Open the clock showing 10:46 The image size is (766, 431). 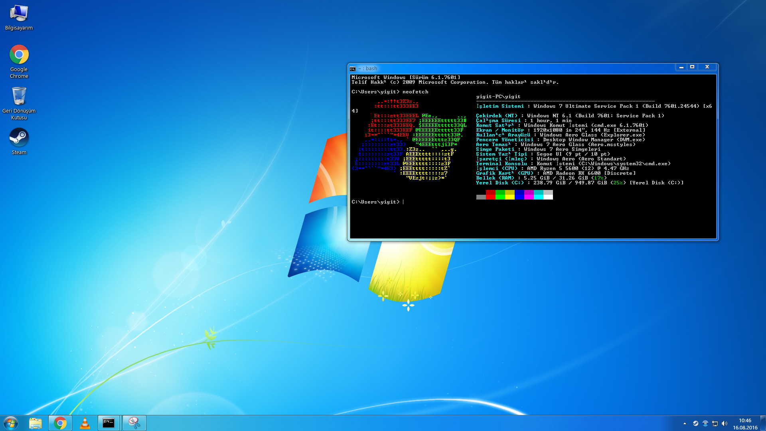click(745, 424)
